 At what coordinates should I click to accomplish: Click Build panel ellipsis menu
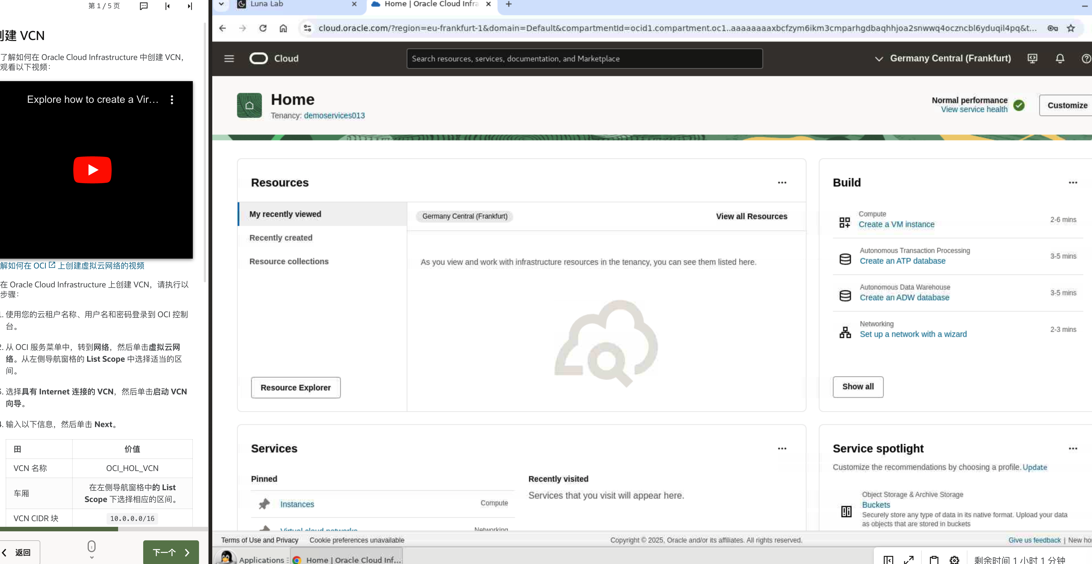click(x=1073, y=183)
